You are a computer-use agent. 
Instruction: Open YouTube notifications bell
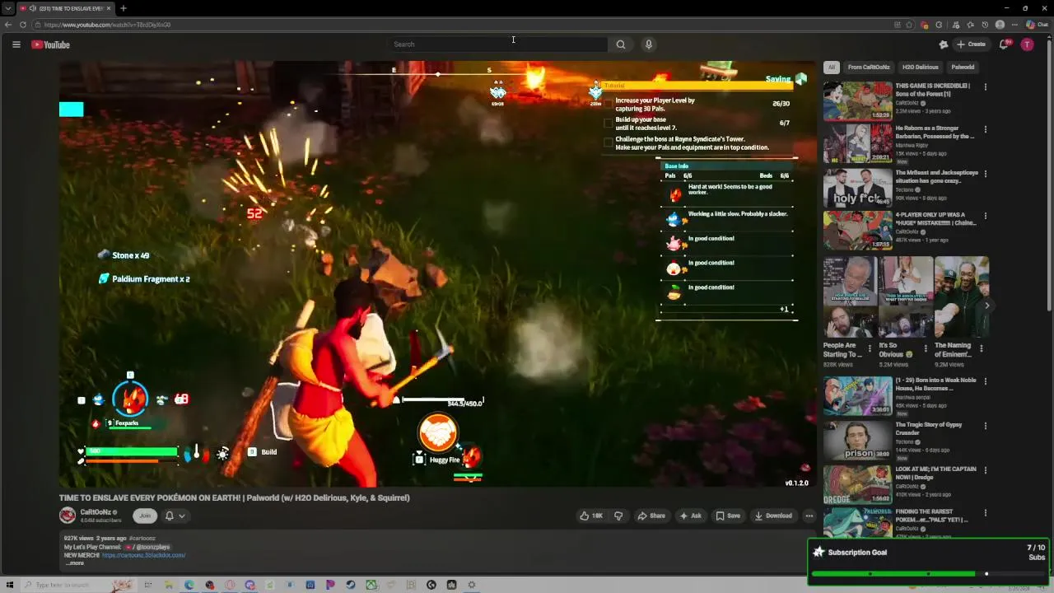click(x=1004, y=44)
